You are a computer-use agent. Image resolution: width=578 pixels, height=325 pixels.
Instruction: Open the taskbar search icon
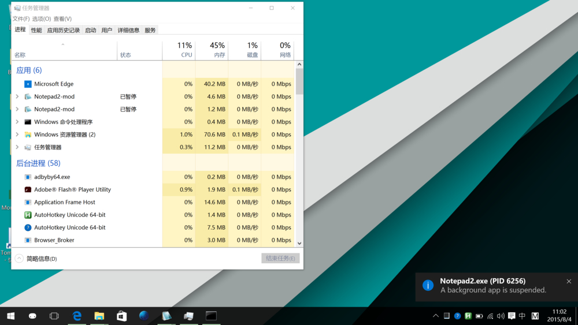32,316
